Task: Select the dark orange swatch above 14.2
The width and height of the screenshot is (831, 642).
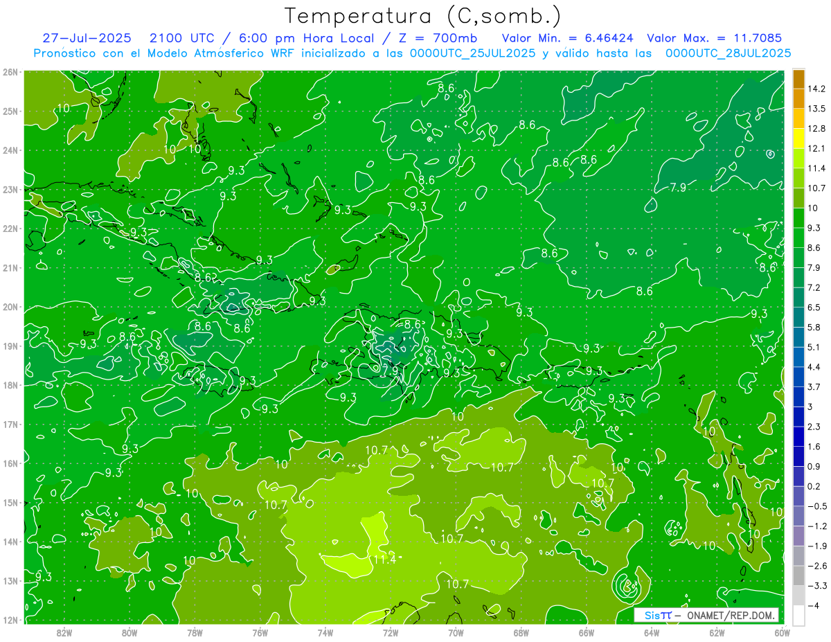Action: coord(798,79)
